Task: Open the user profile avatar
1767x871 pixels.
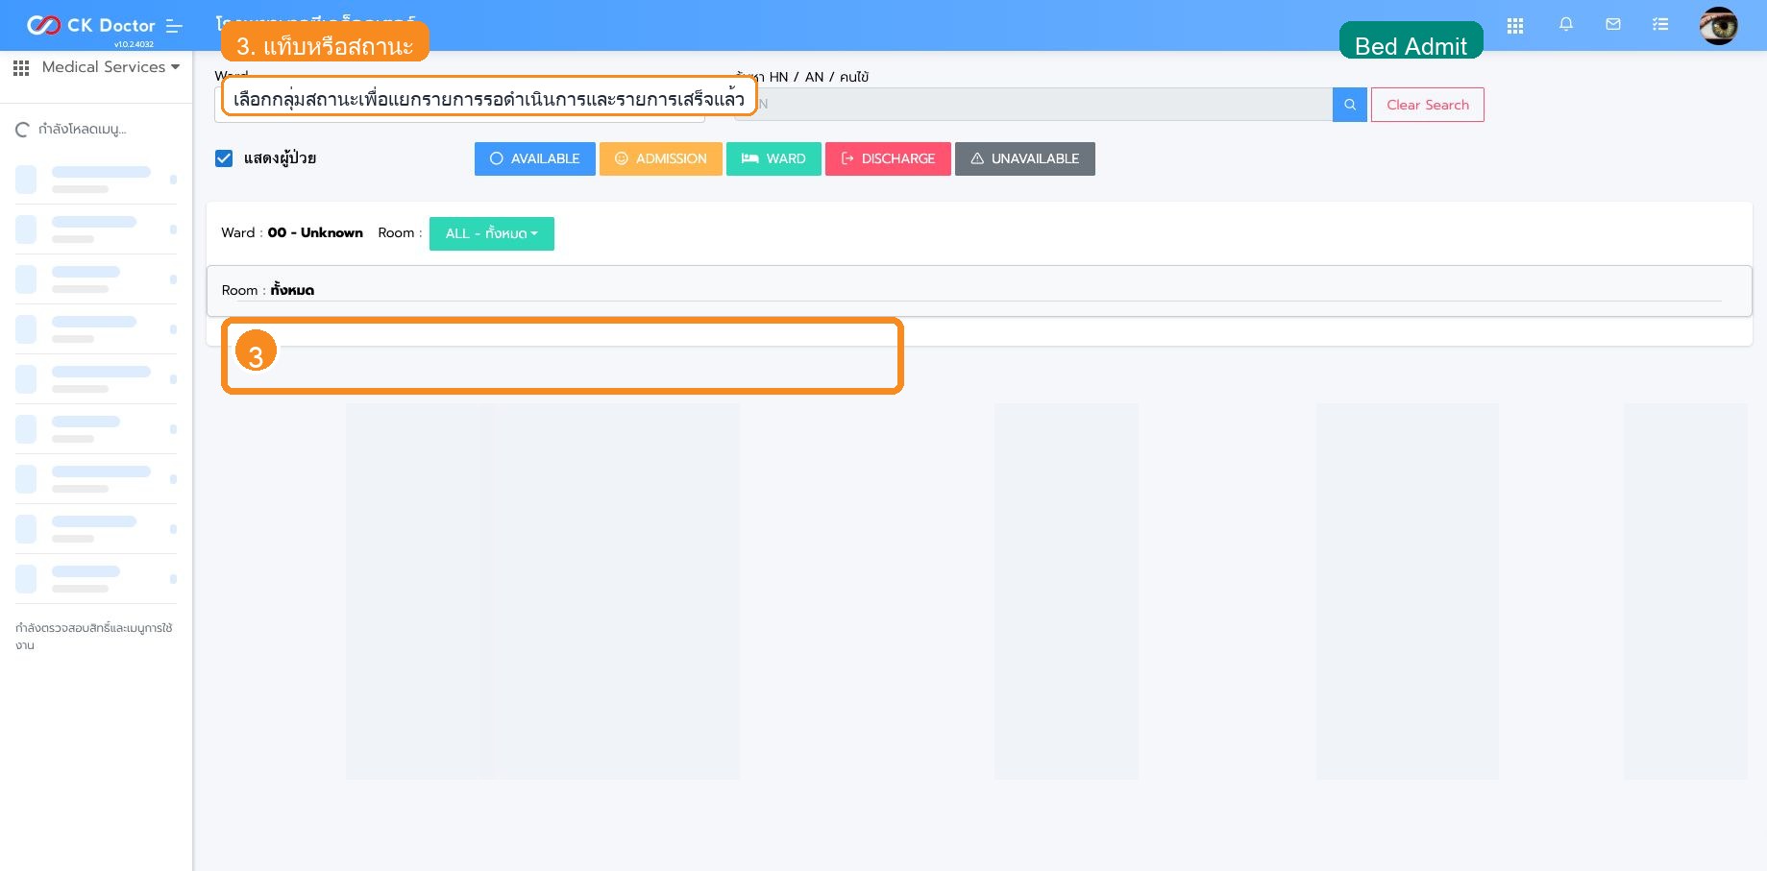Action: pos(1718,26)
